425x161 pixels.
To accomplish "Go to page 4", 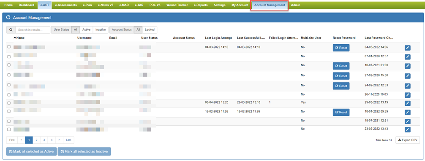I will click(x=52, y=140).
